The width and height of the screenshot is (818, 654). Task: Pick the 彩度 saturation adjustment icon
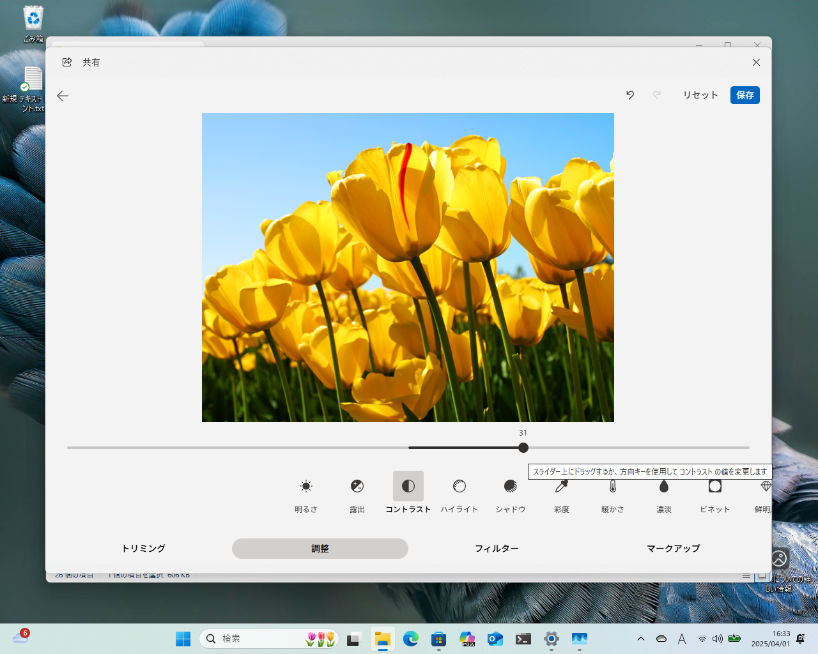[x=562, y=487]
